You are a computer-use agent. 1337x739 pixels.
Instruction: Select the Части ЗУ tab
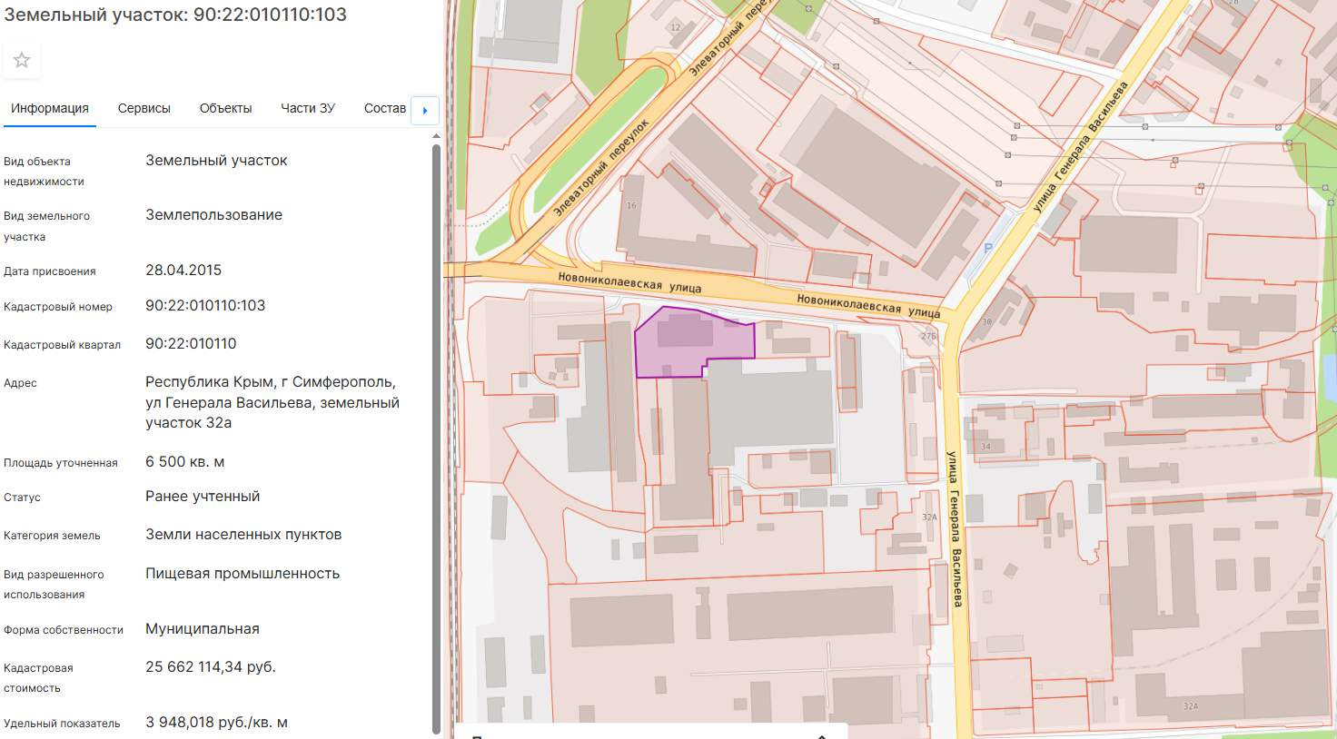click(x=308, y=108)
